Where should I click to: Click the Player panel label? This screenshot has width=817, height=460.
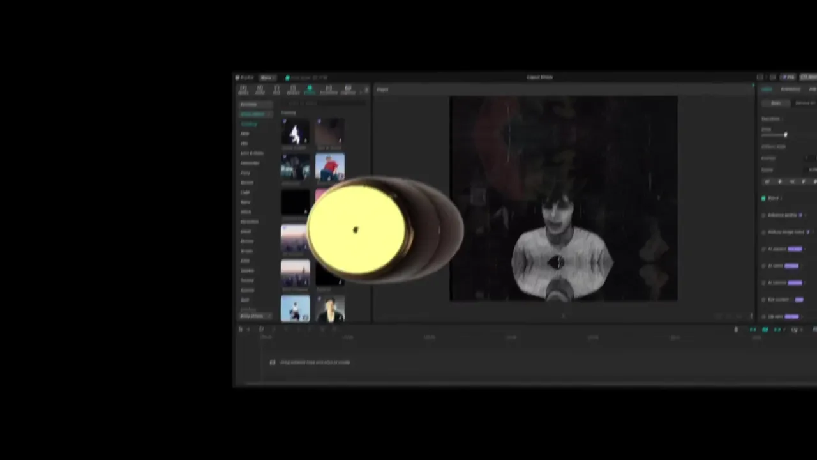382,89
